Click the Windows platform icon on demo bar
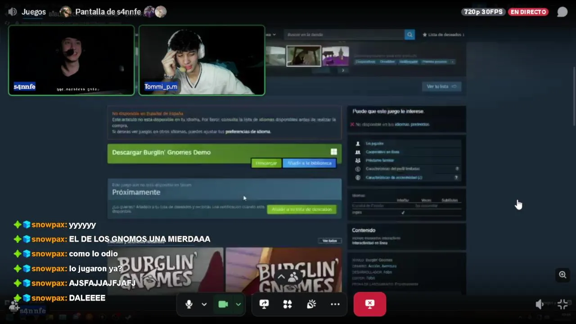This screenshot has width=576, height=324. coord(334,152)
